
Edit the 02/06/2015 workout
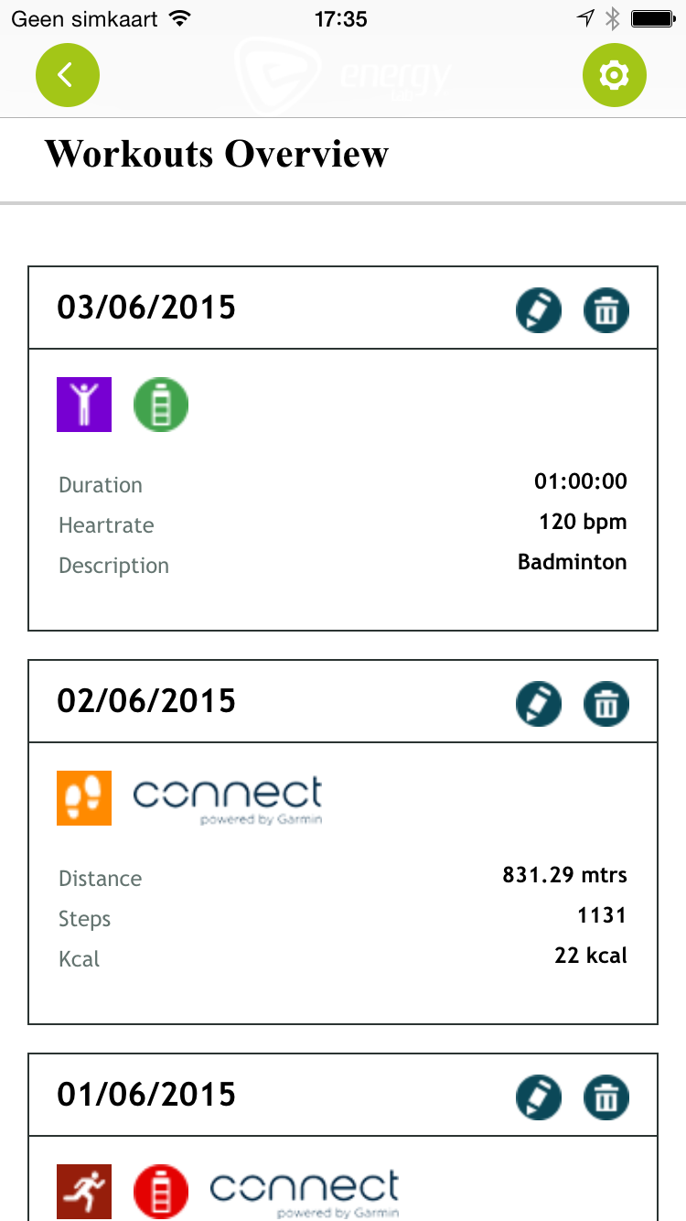click(538, 704)
